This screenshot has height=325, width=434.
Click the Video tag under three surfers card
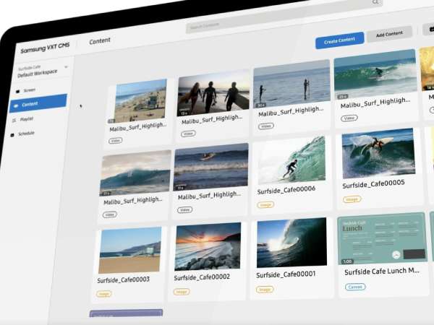point(189,134)
